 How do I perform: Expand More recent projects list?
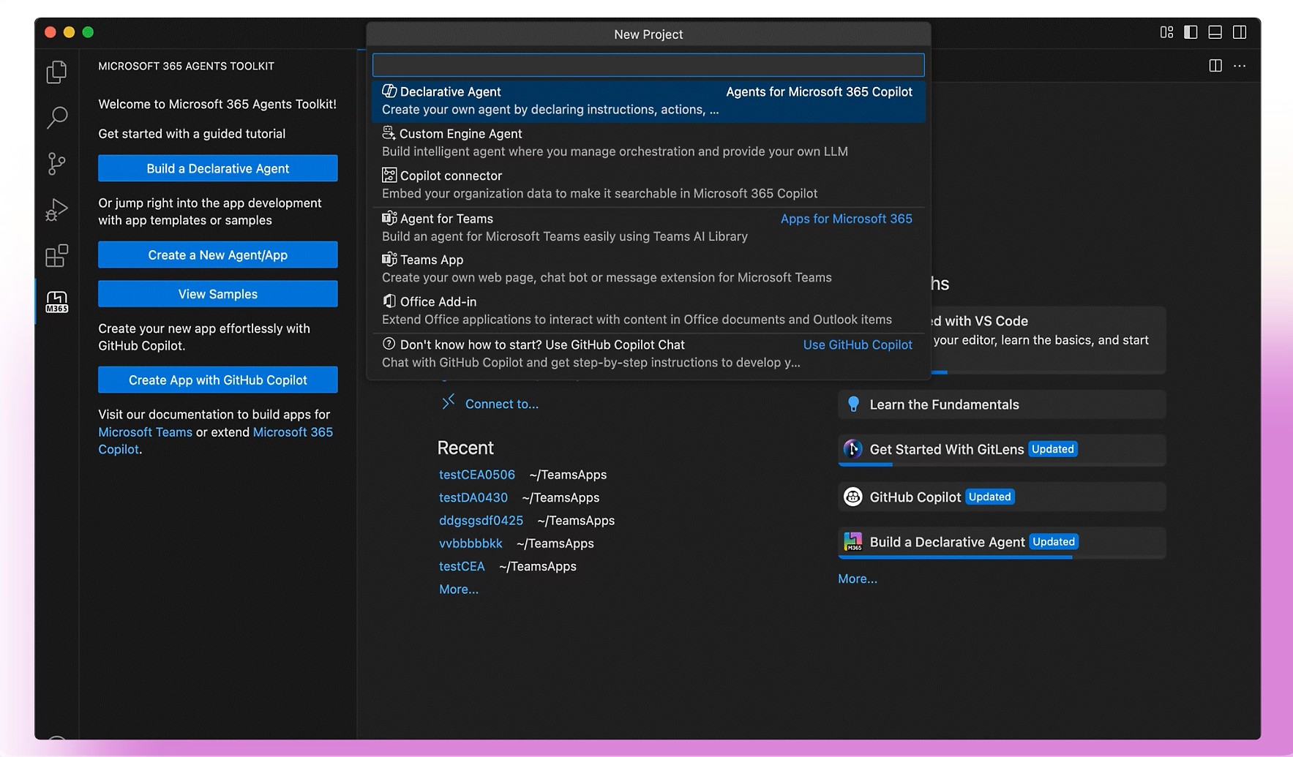(x=458, y=590)
